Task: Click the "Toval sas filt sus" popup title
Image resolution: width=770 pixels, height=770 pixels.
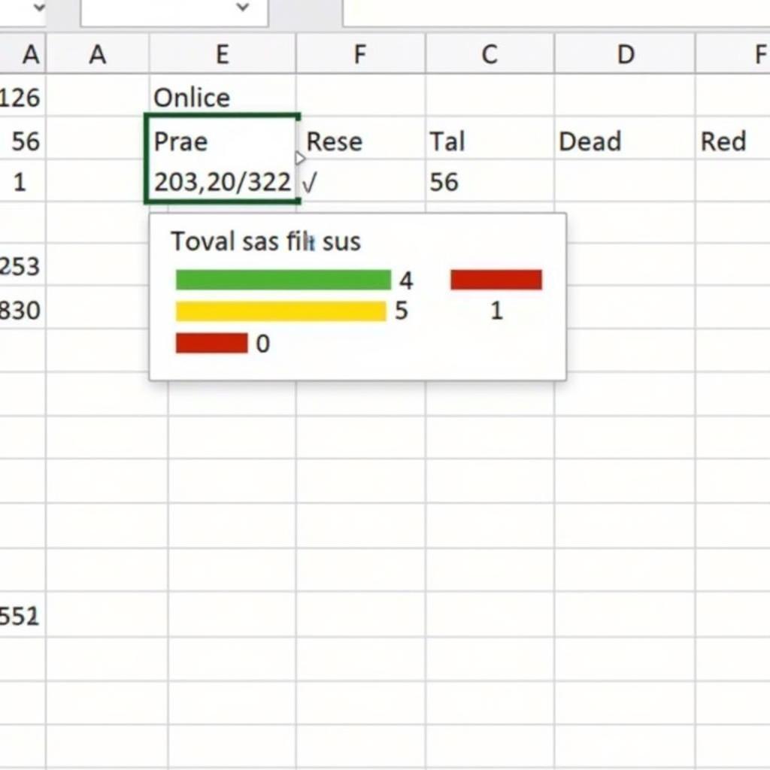Action: pyautogui.click(x=265, y=241)
